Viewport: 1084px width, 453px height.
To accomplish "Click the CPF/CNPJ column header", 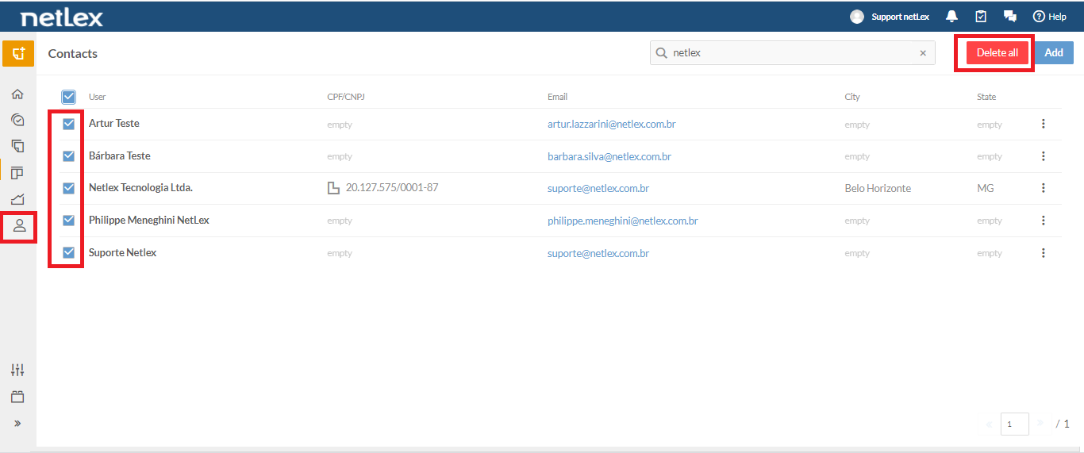I will (x=346, y=97).
